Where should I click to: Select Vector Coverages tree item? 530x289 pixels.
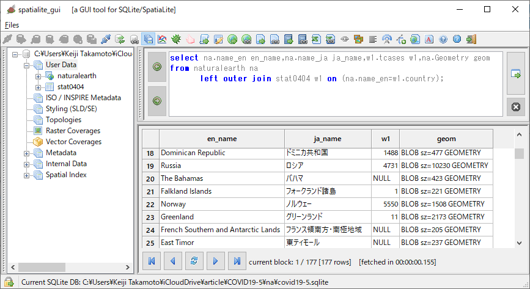click(x=74, y=142)
